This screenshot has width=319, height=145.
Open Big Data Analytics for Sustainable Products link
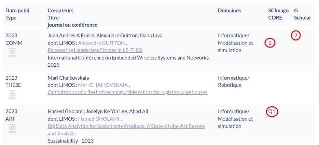(126, 126)
